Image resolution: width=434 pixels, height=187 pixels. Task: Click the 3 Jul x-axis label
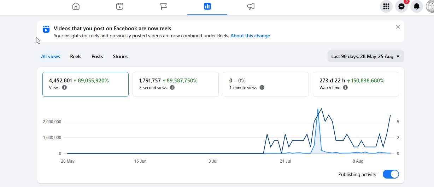click(213, 161)
